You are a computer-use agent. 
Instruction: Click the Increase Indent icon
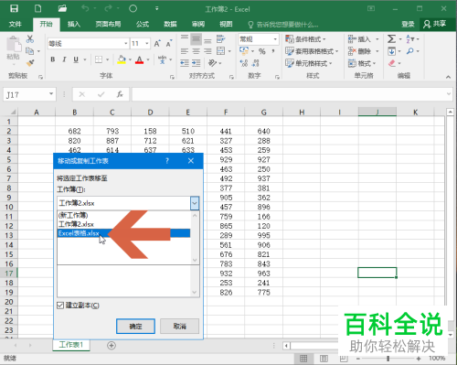pos(196,63)
